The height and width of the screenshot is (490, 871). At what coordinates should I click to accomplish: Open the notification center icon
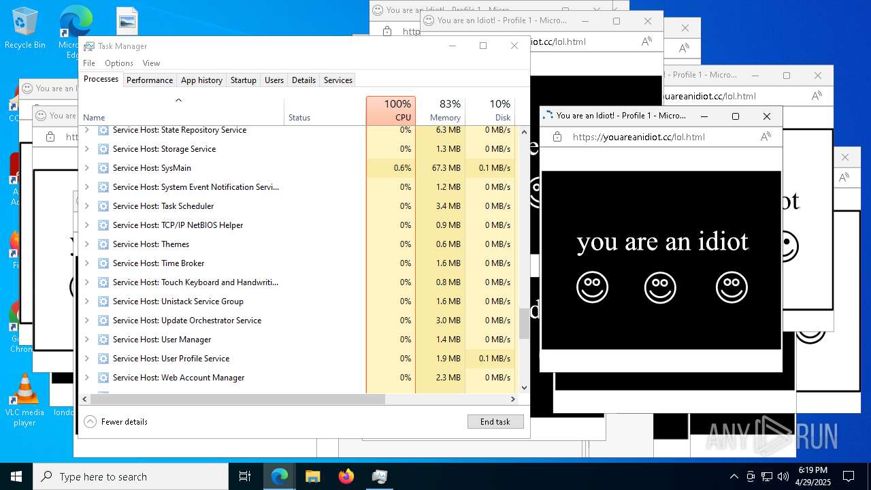849,476
